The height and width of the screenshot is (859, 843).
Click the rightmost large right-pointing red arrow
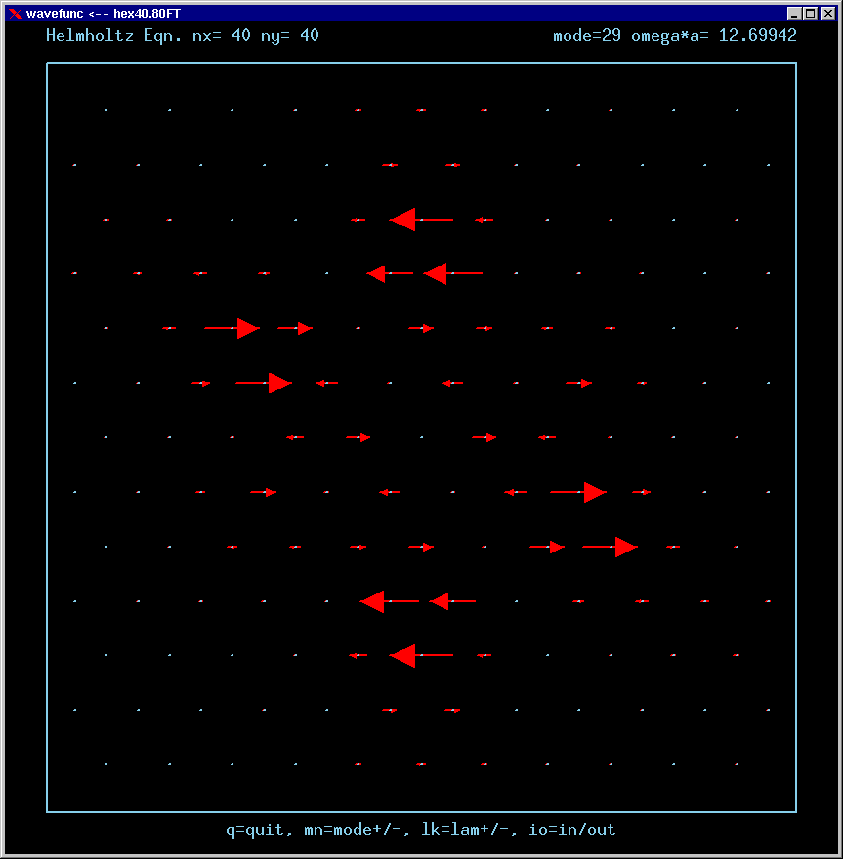611,548
